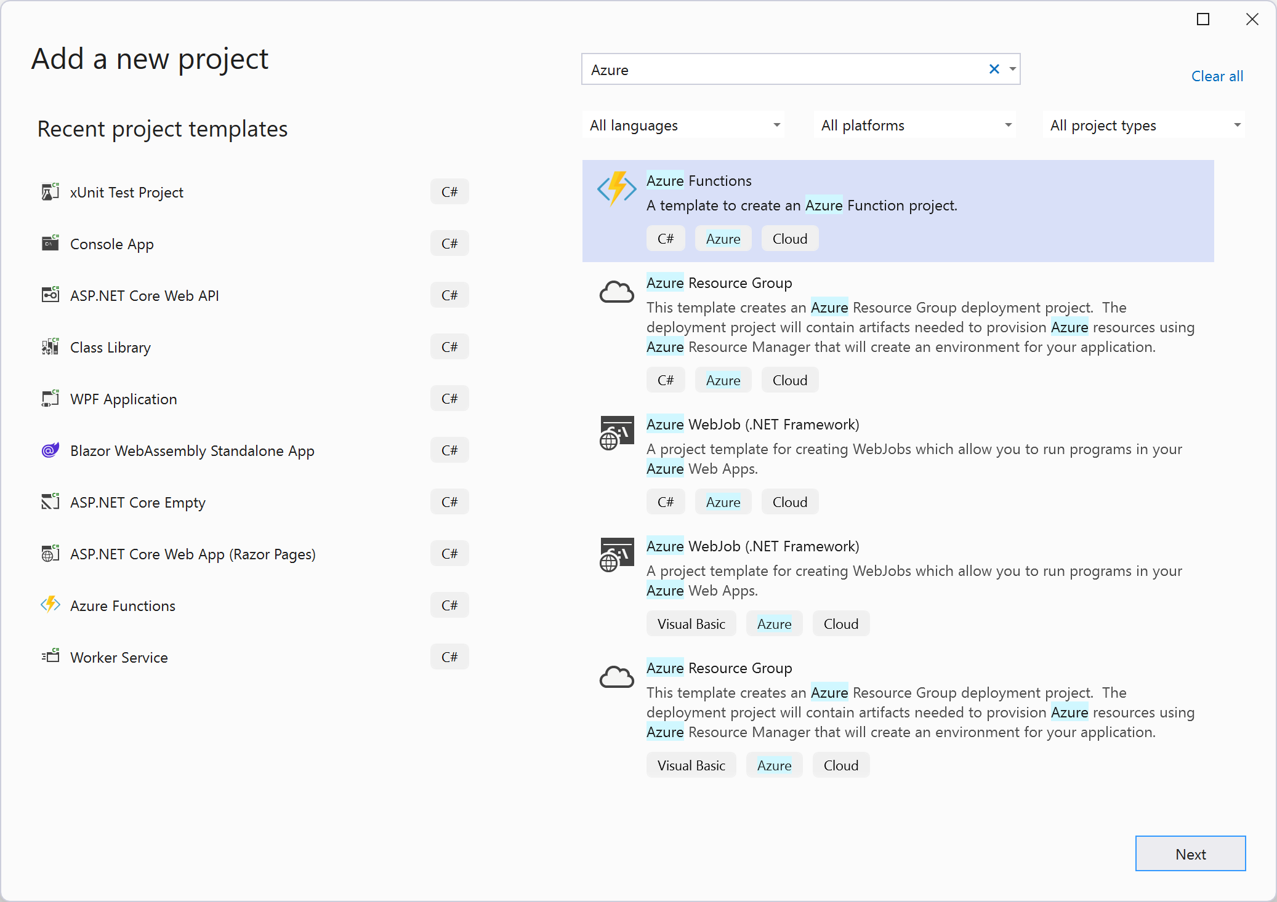Select the C# Azure WebJob (.NET Framework) title

click(x=752, y=424)
